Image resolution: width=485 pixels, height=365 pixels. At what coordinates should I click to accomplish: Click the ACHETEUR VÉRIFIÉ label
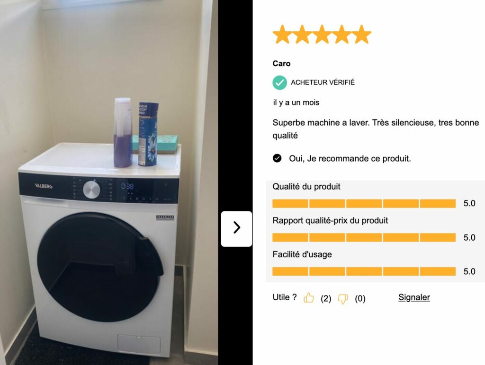coord(323,82)
